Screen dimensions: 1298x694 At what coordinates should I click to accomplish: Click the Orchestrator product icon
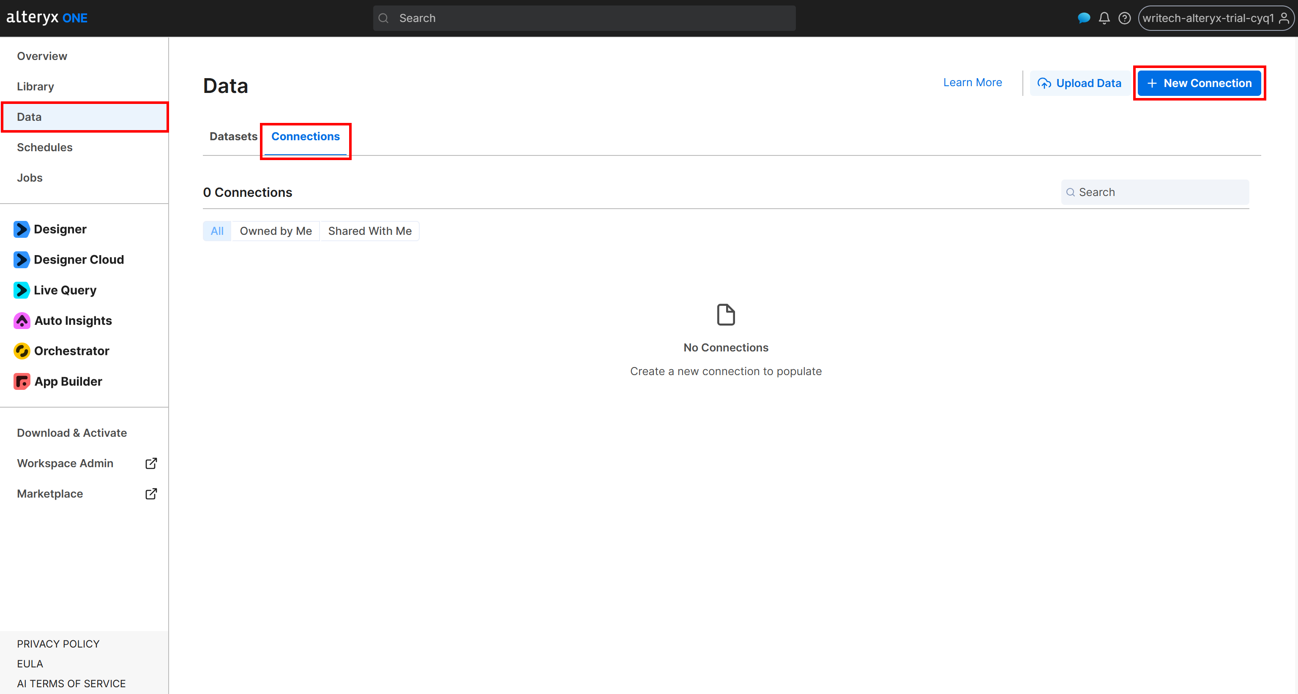point(22,351)
